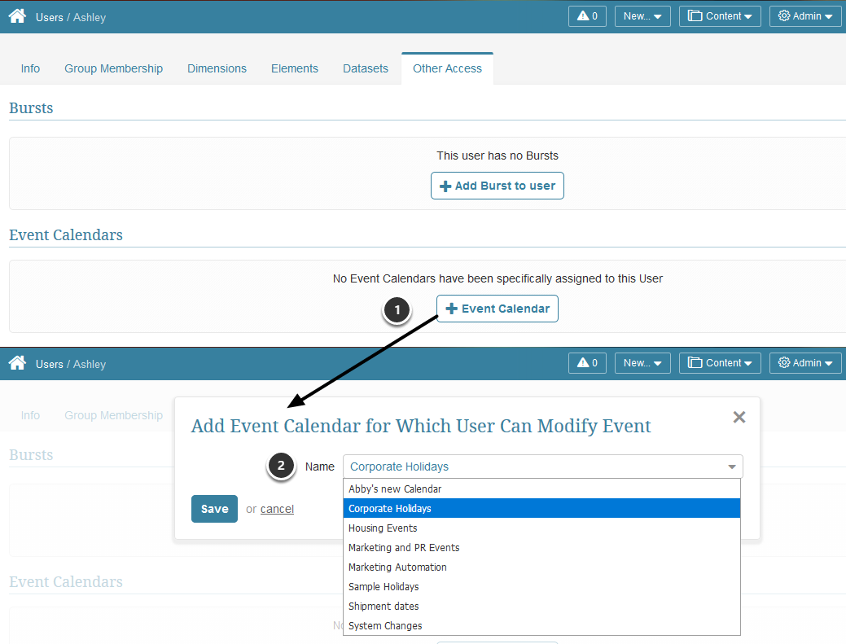This screenshot has height=644, width=846.
Task: Switch to the Group Membership tab
Action: click(x=113, y=68)
